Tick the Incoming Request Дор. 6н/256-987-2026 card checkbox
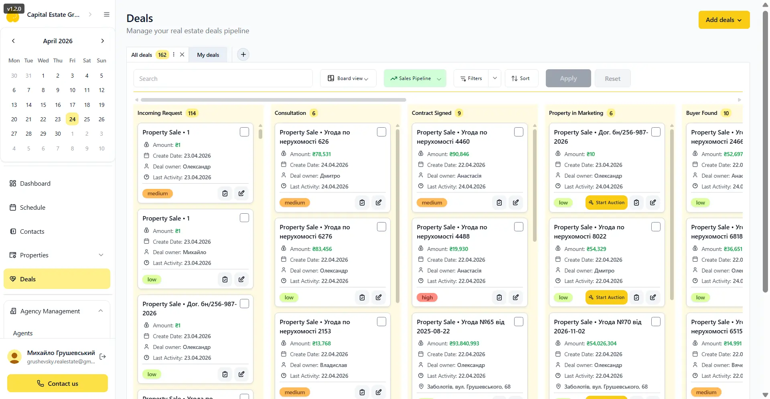770x399 pixels. pos(244,304)
